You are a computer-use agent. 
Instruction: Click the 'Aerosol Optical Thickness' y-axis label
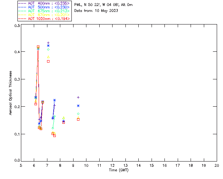(x=10, y=93)
